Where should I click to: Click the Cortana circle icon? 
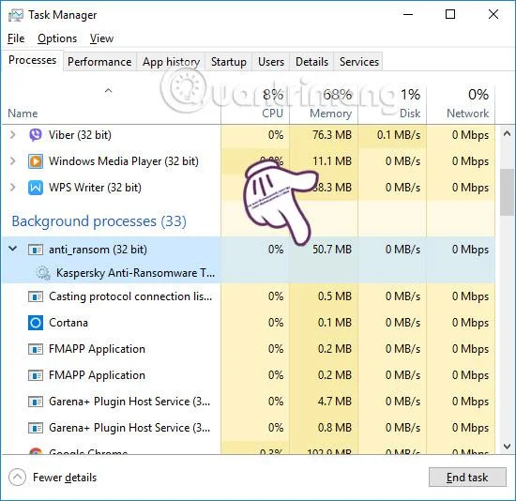(36, 323)
